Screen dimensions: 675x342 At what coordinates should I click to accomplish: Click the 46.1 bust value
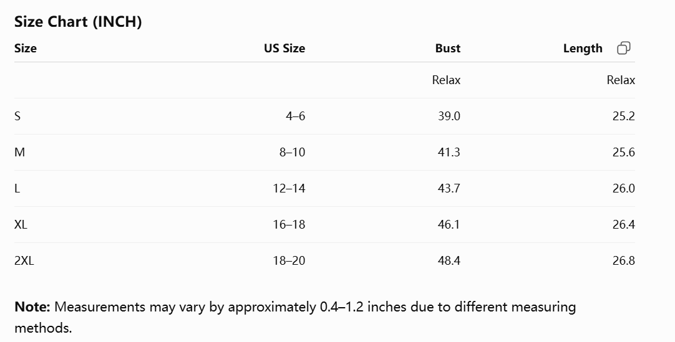click(449, 224)
